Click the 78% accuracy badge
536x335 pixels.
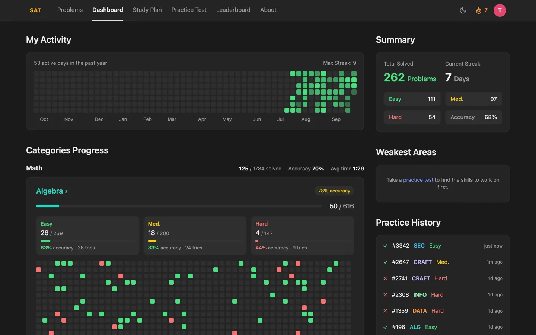(x=334, y=191)
